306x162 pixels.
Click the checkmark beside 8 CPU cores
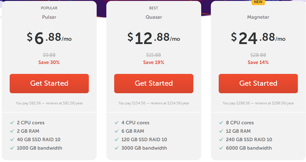point(221,122)
